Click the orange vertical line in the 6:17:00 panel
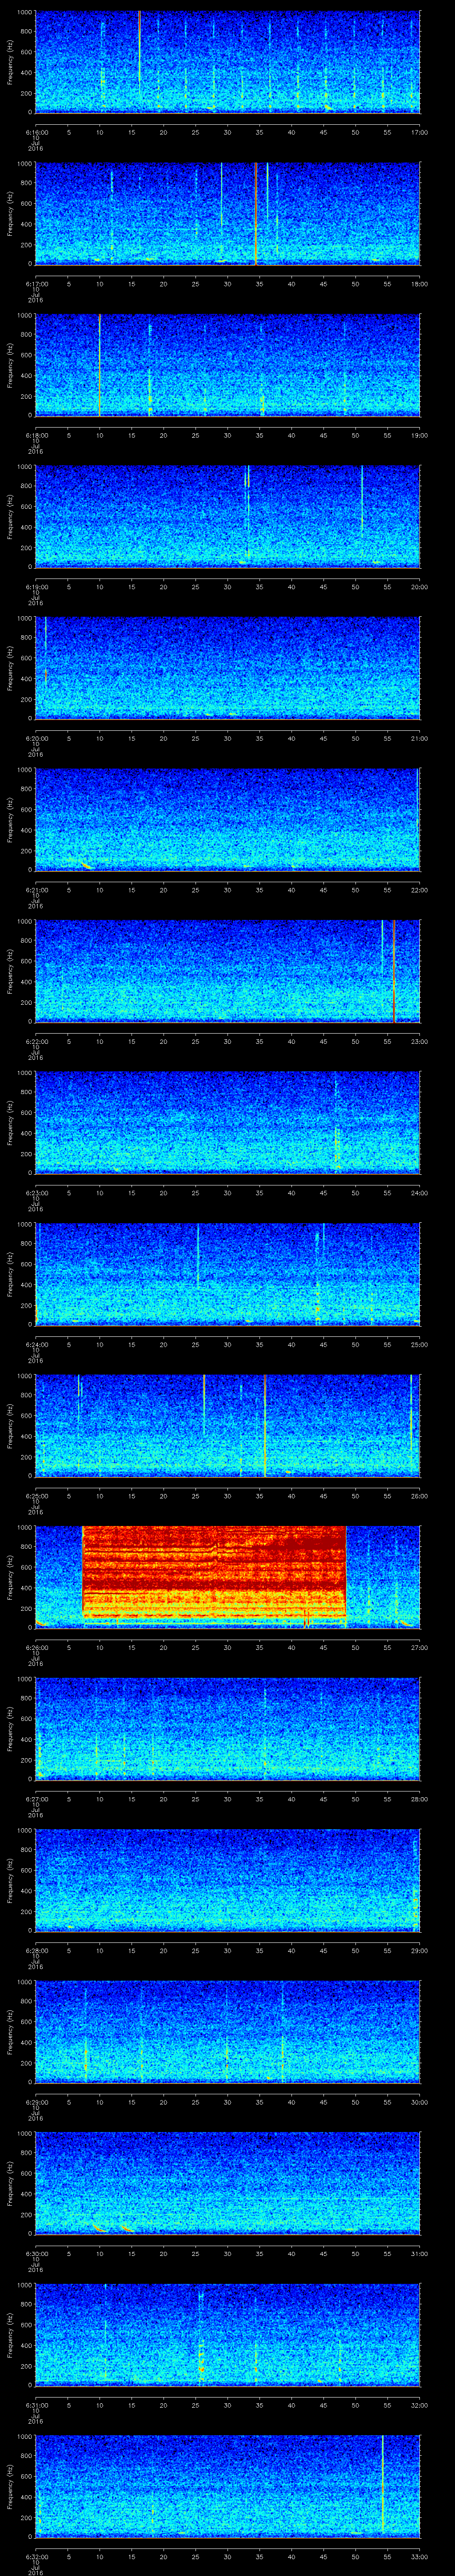The height and width of the screenshot is (2576, 455). [256, 214]
